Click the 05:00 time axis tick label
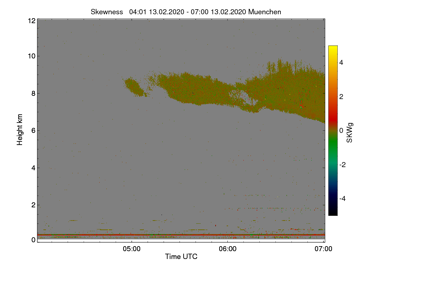 pyautogui.click(x=131, y=249)
